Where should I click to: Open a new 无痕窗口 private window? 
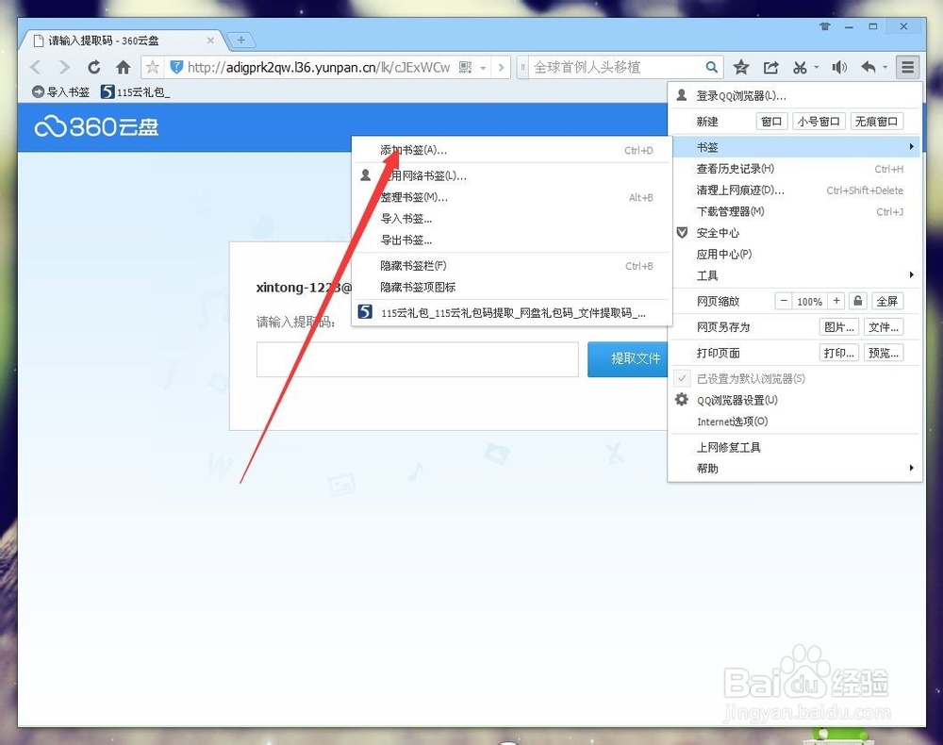click(x=877, y=121)
